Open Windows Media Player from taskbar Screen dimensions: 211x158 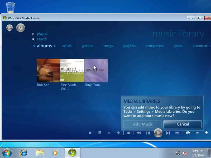(x=55, y=153)
